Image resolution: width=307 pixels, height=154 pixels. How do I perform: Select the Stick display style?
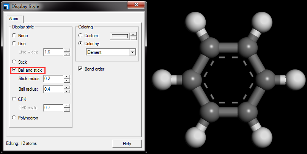(14, 62)
